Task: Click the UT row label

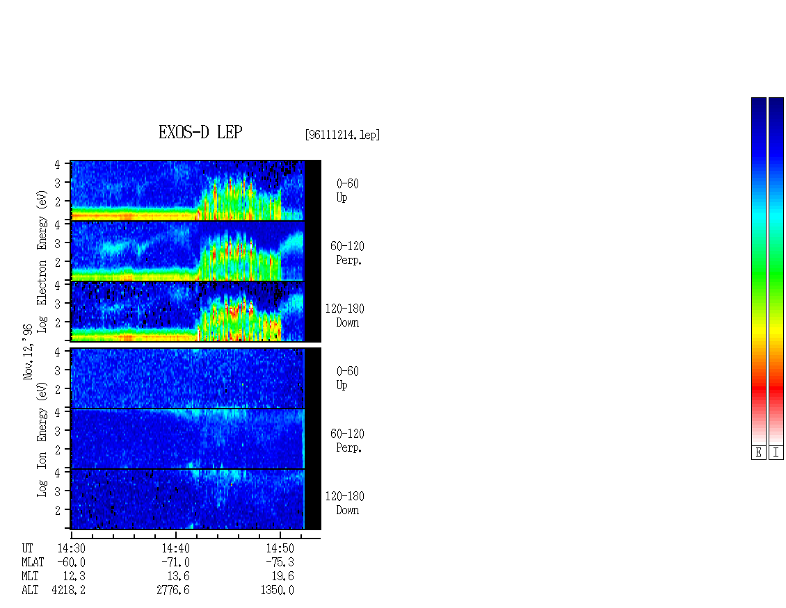Action: (x=28, y=548)
